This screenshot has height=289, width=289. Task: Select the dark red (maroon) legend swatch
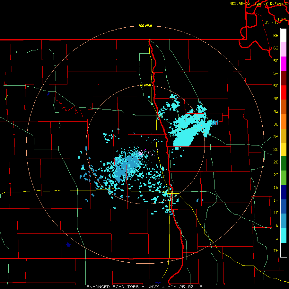coord(284,78)
